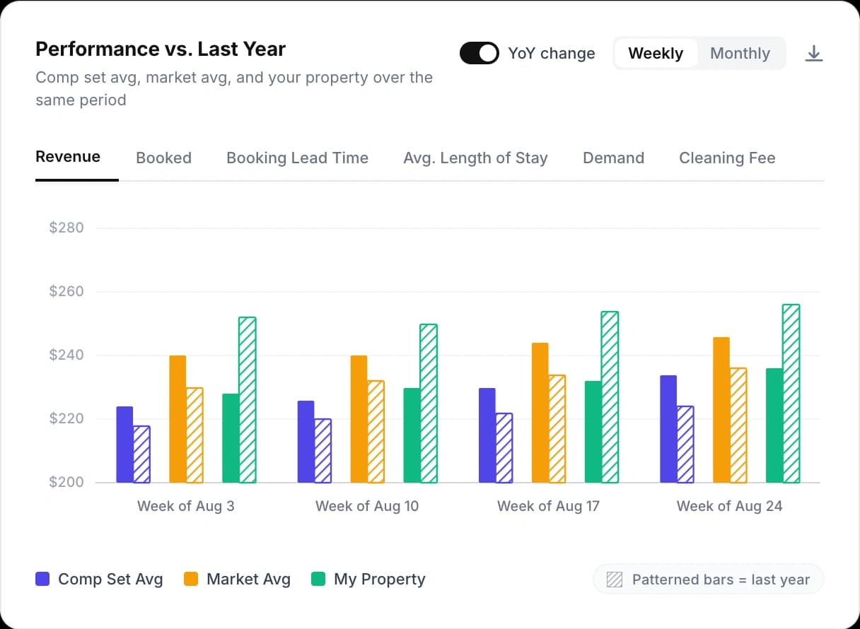Select the Weekly view option
Image resolution: width=860 pixels, height=629 pixels.
tap(656, 53)
